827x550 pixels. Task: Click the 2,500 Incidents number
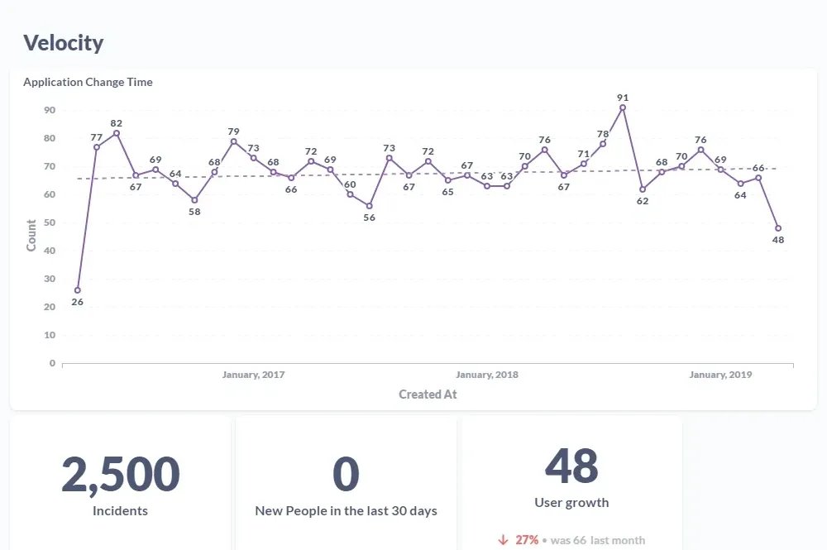coord(120,474)
